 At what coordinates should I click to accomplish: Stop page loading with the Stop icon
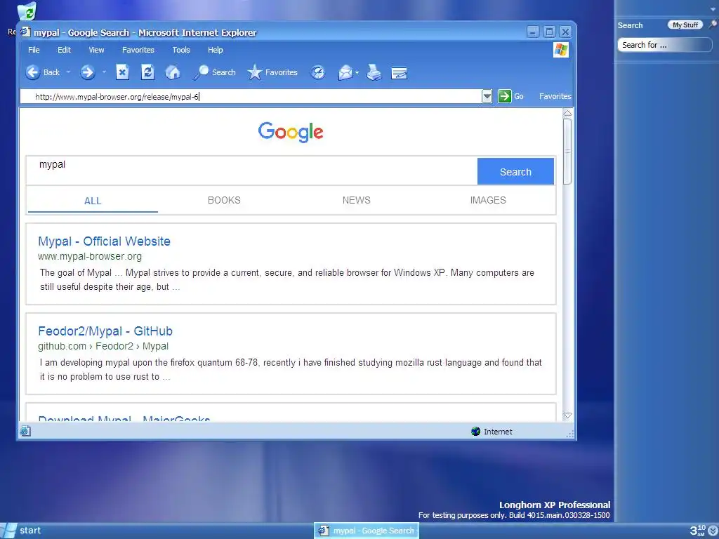coord(122,72)
